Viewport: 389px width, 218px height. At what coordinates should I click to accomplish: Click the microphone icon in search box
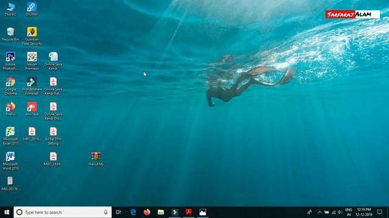click(106, 212)
